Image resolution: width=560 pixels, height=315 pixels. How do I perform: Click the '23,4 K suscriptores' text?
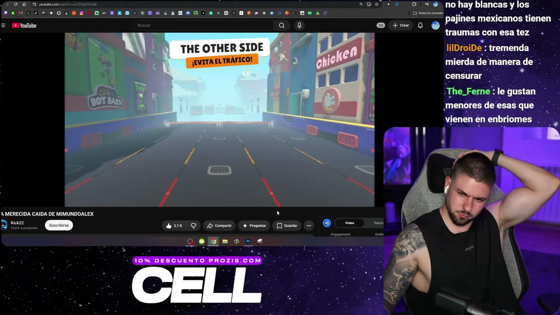[x=24, y=228]
